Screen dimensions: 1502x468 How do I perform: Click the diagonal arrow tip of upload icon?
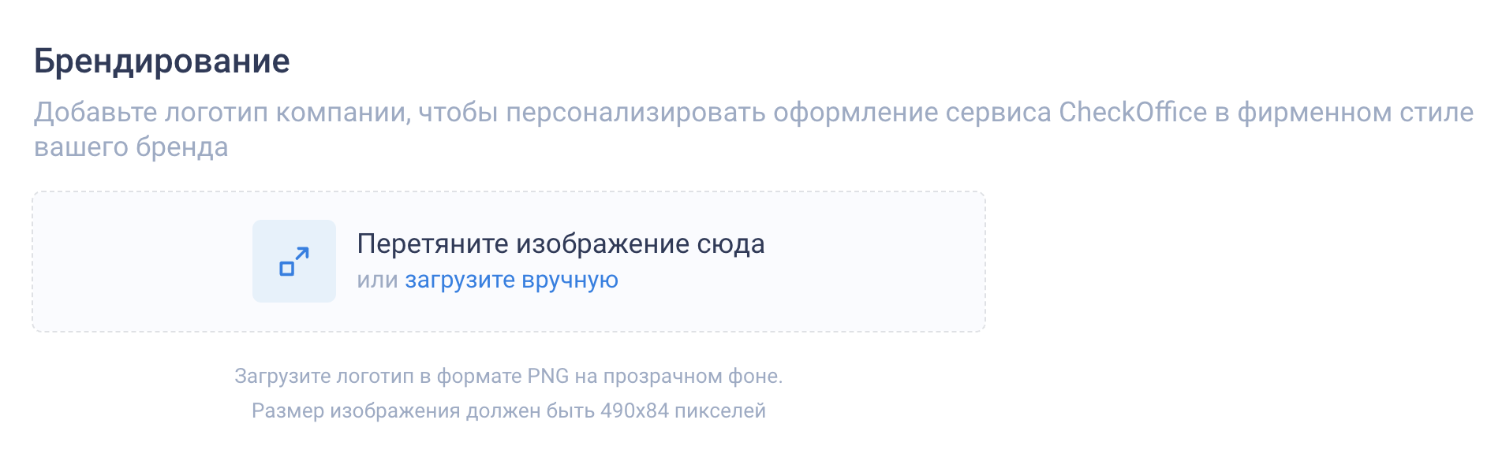point(304,252)
